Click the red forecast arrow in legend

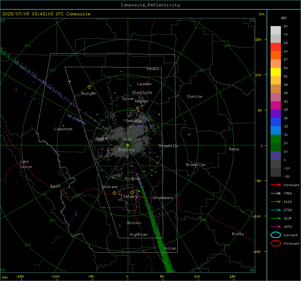point(276,185)
